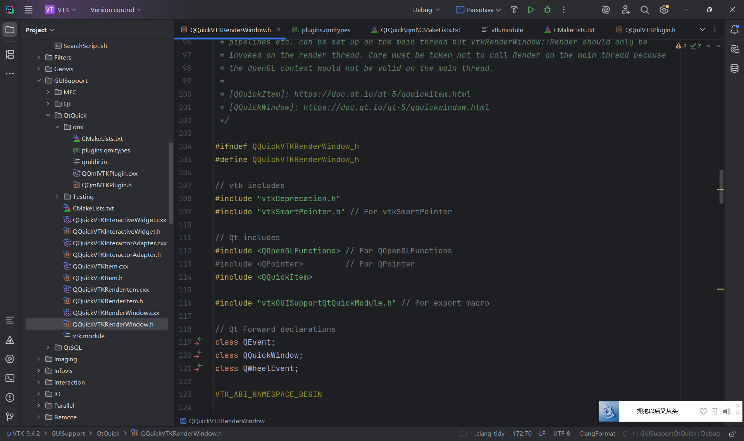Viewport: 744px width, 441px height.
Task: Open Search Everywhere with the magnifier icon
Action: pyautogui.click(x=644, y=10)
